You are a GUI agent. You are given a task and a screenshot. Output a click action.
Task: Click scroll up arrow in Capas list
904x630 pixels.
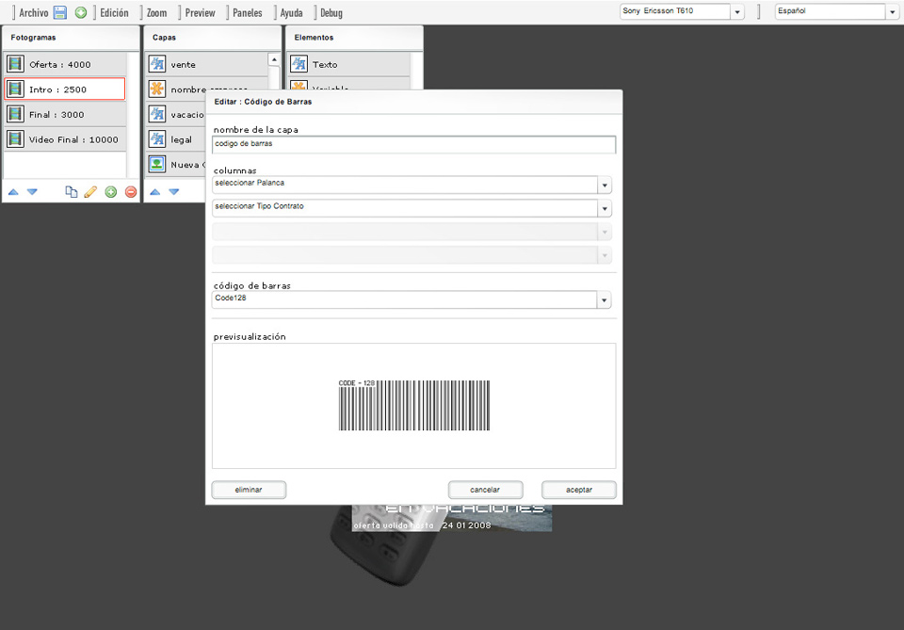point(274,59)
